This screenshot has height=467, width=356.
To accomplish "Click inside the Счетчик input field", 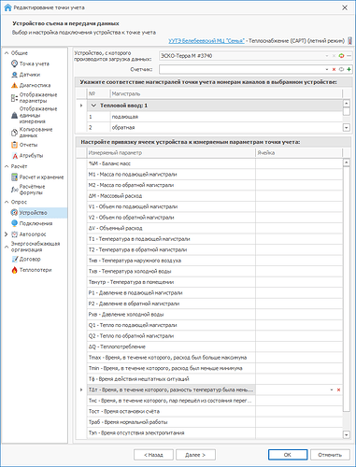I will 241,69.
